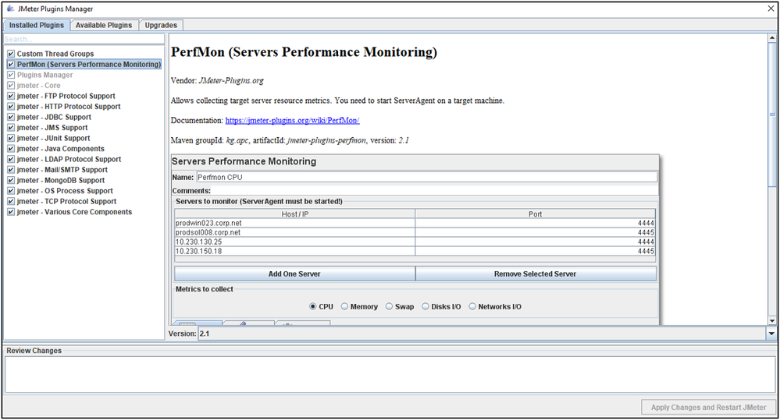Click the description pane scroll down arrow
The height and width of the screenshot is (420, 780).
pyautogui.click(x=772, y=321)
